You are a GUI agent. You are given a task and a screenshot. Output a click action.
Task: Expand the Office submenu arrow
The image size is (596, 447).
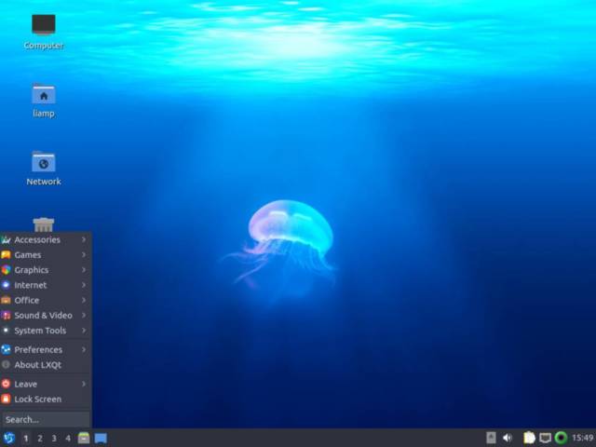point(84,300)
